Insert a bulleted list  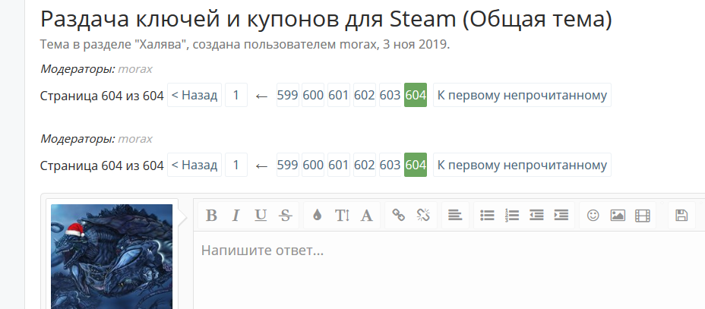[x=487, y=216]
